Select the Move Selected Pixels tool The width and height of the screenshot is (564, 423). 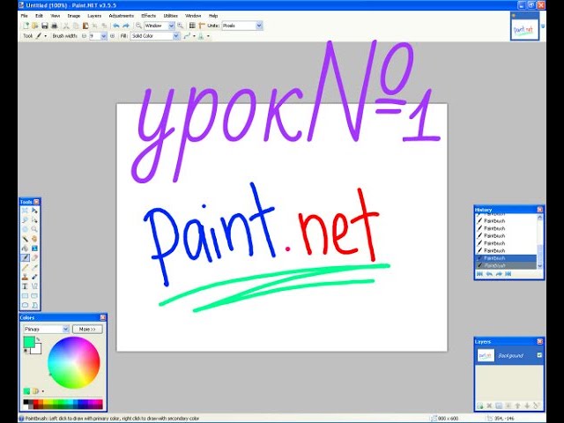[34, 211]
